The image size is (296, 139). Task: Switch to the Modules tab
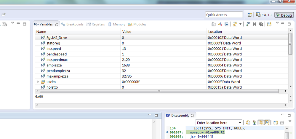(137, 24)
